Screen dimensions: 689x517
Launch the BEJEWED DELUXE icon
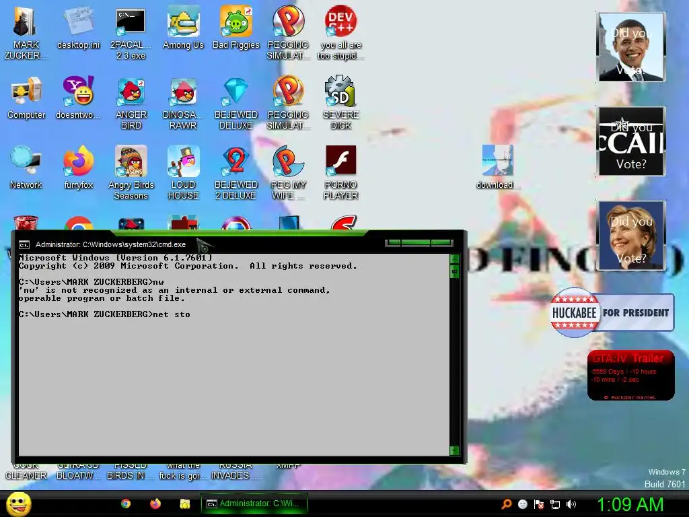tap(236, 103)
